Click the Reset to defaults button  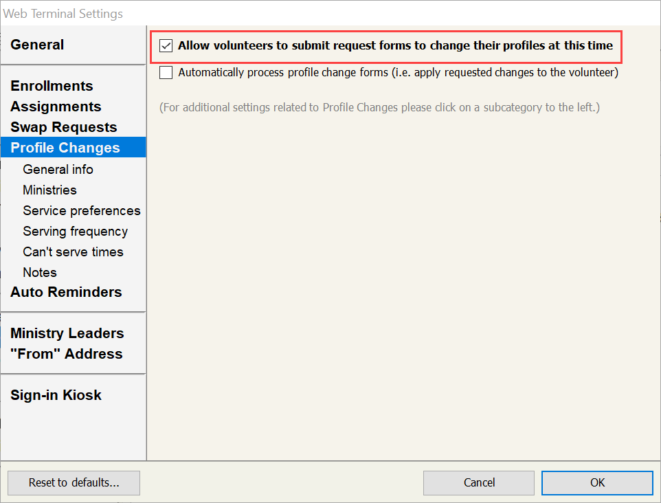(x=74, y=482)
